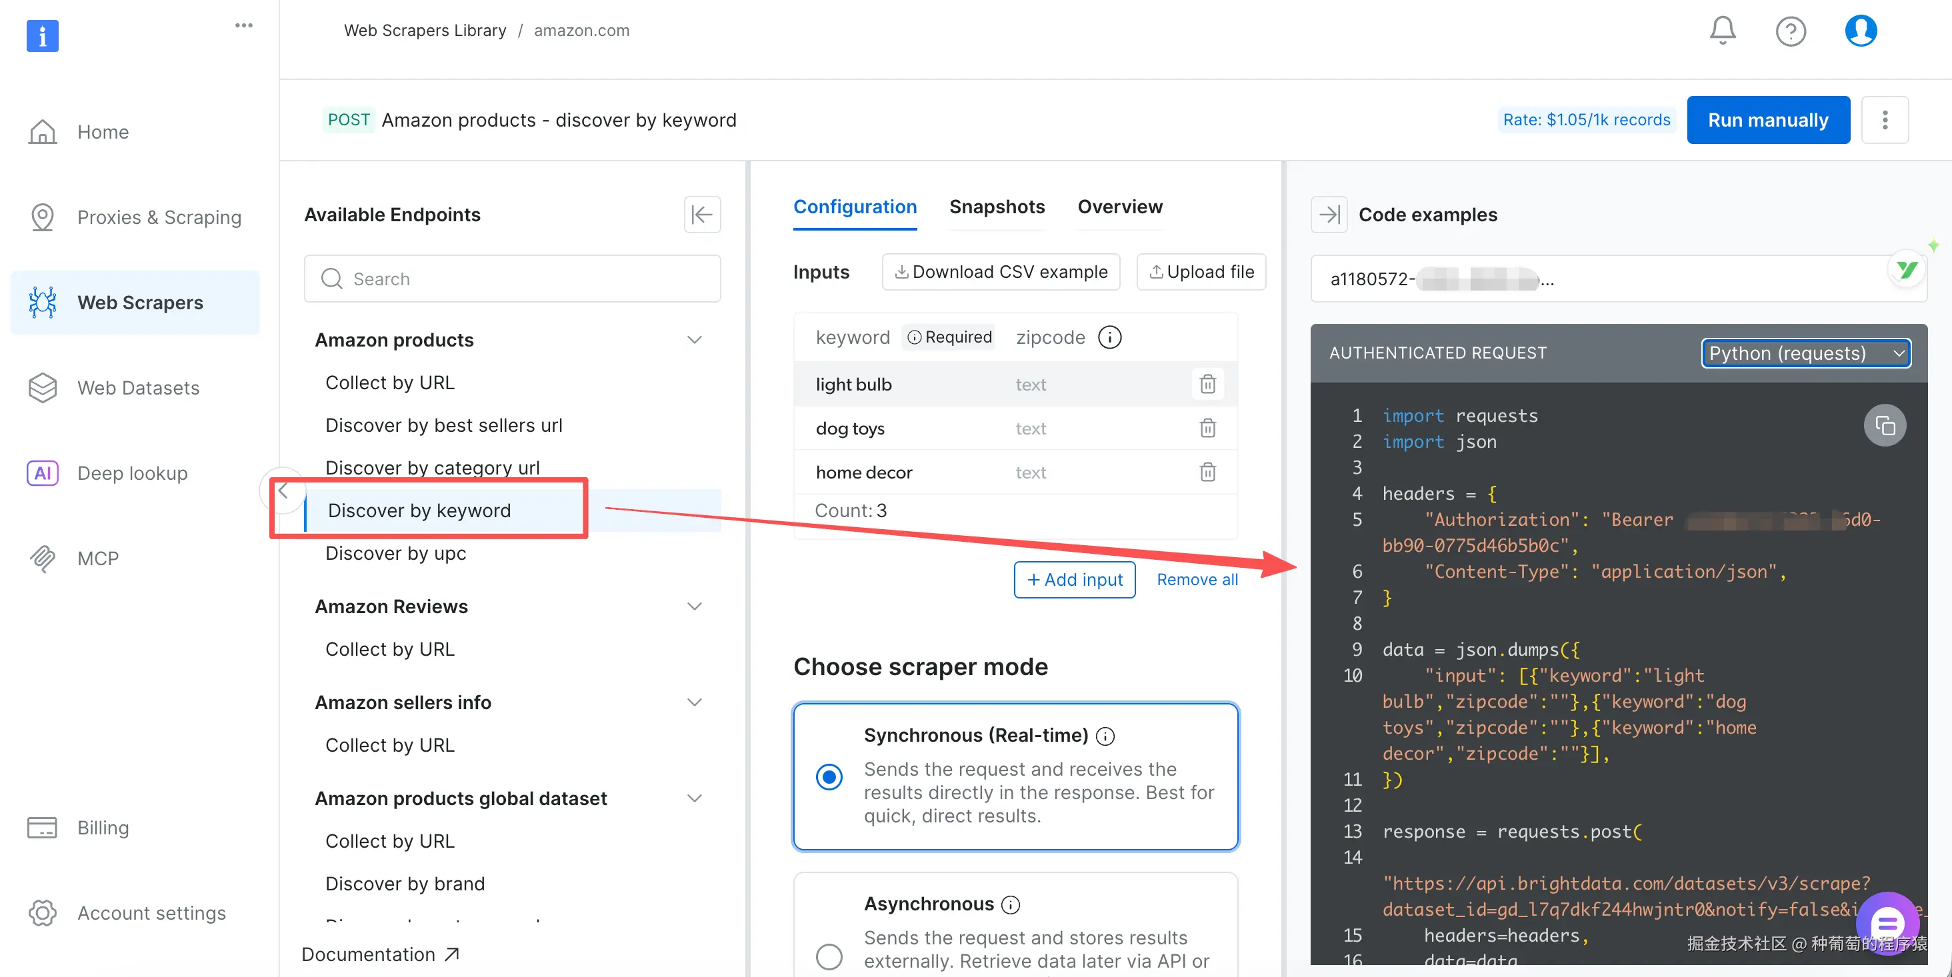Viewport: 1952px width, 977px height.
Task: Open the three-dot menu beside Run manually
Action: click(1884, 121)
